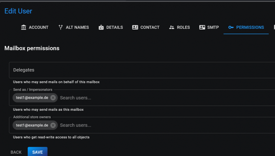Focus the Delegates field
The width and height of the screenshot is (275, 156).
[141, 70]
